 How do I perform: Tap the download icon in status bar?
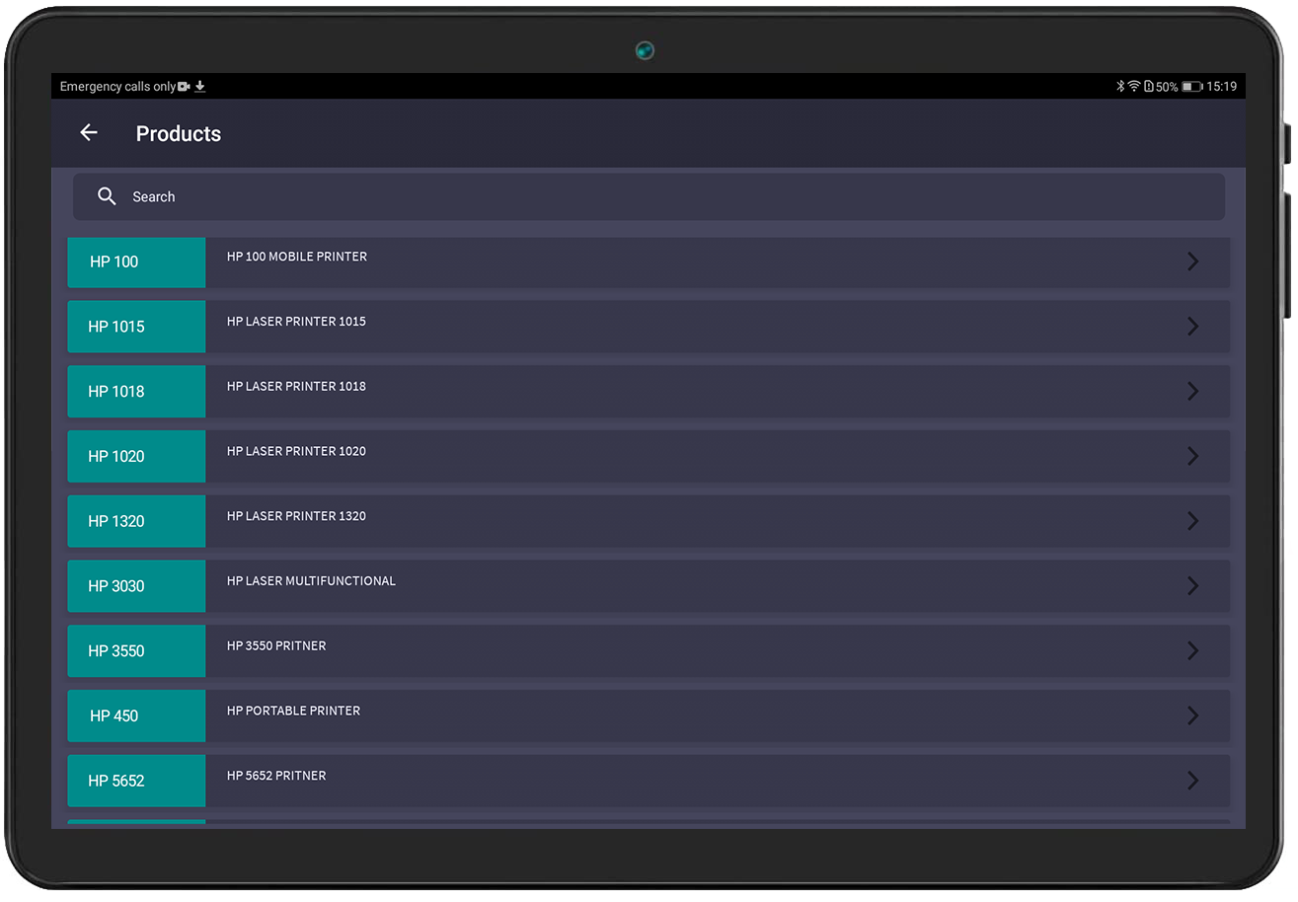click(x=200, y=87)
